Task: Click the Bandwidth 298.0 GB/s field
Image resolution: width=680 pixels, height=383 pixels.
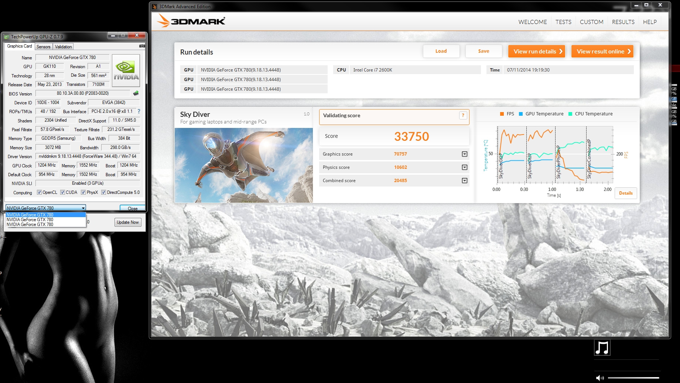Action: tap(120, 147)
